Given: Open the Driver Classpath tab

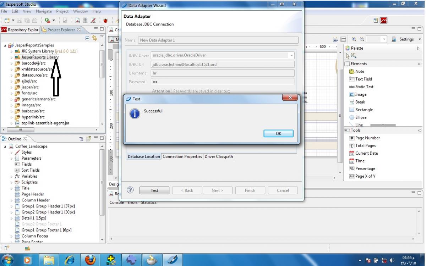Looking at the screenshot, I should [218, 156].
